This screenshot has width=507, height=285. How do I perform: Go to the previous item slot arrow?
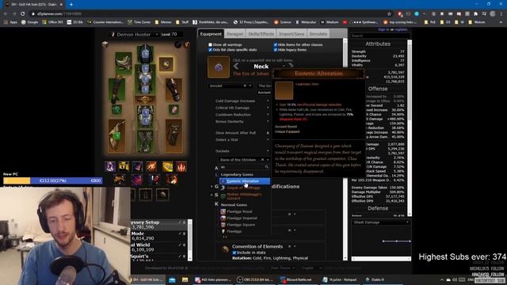tap(236, 66)
